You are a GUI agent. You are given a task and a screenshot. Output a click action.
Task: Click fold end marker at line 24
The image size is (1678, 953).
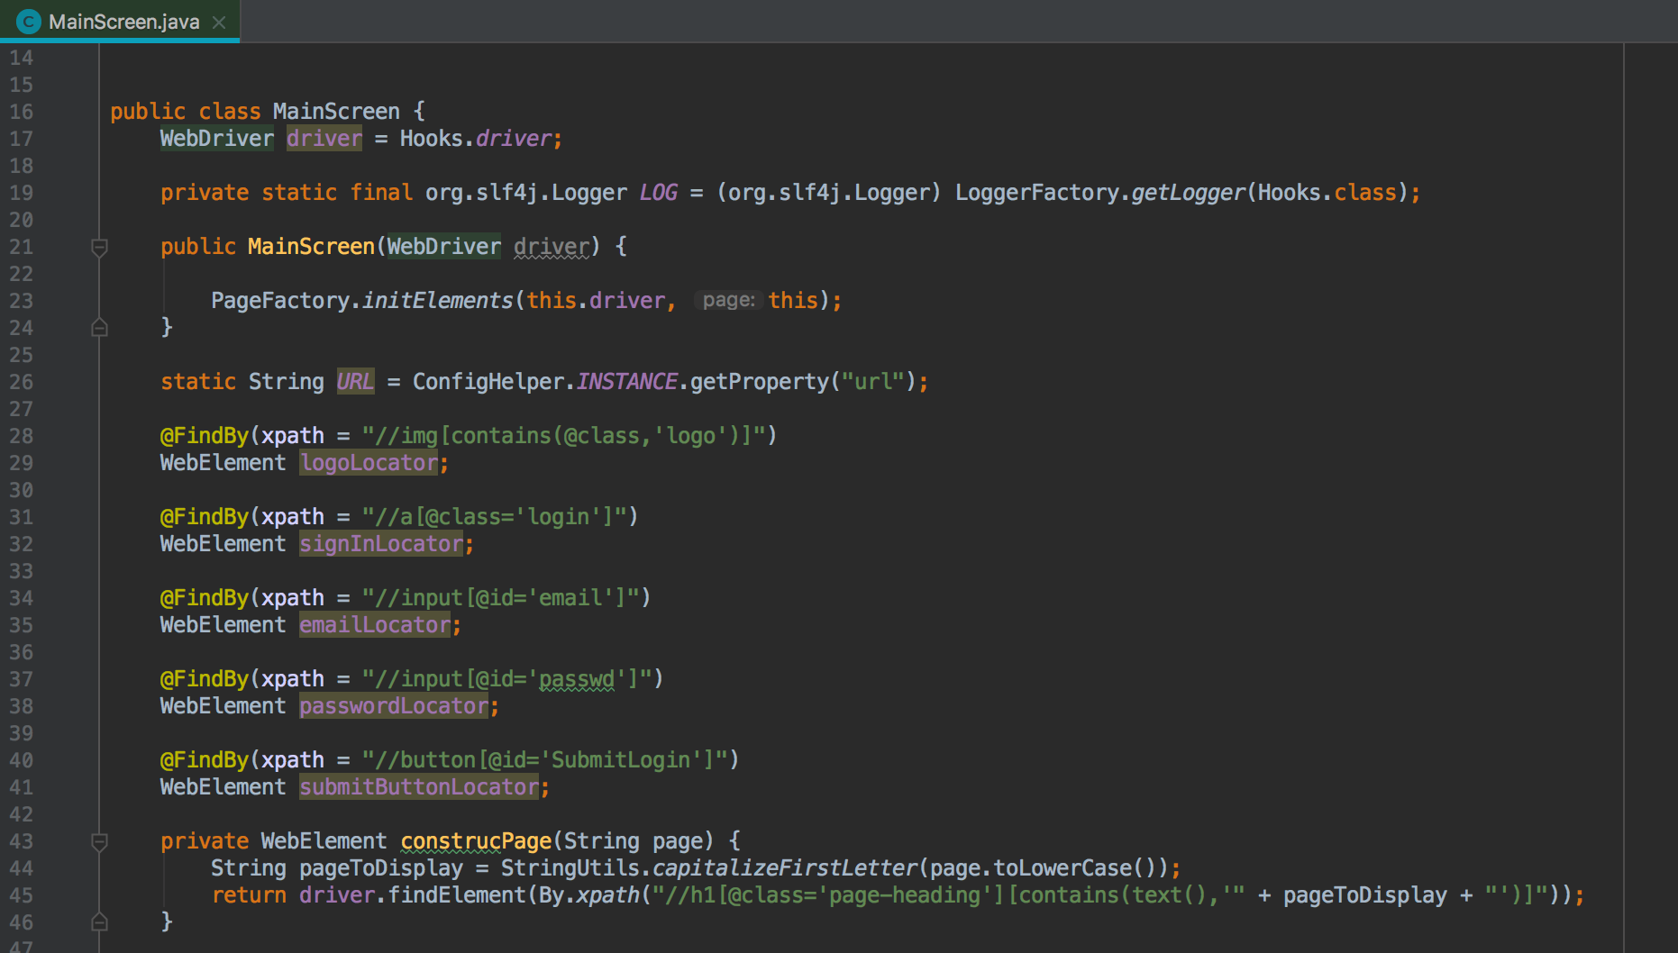tap(100, 328)
